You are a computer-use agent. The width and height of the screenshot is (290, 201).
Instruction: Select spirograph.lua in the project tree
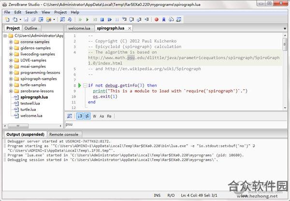tap(34, 97)
